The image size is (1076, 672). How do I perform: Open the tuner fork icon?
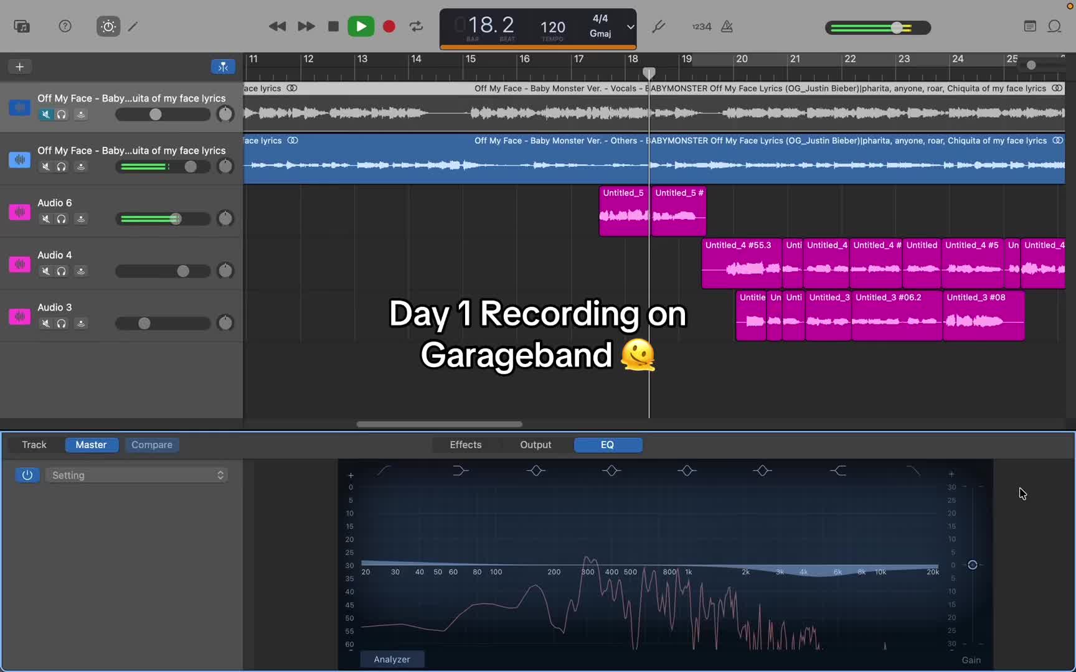[x=658, y=26]
